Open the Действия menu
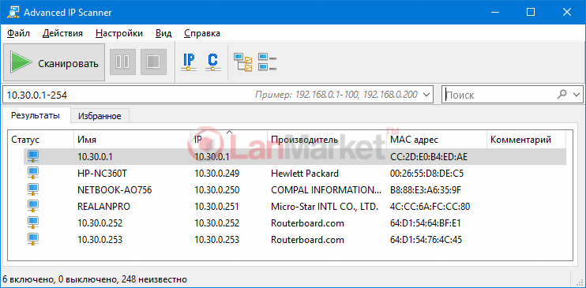Screen dimensions: 586x288 point(62,33)
